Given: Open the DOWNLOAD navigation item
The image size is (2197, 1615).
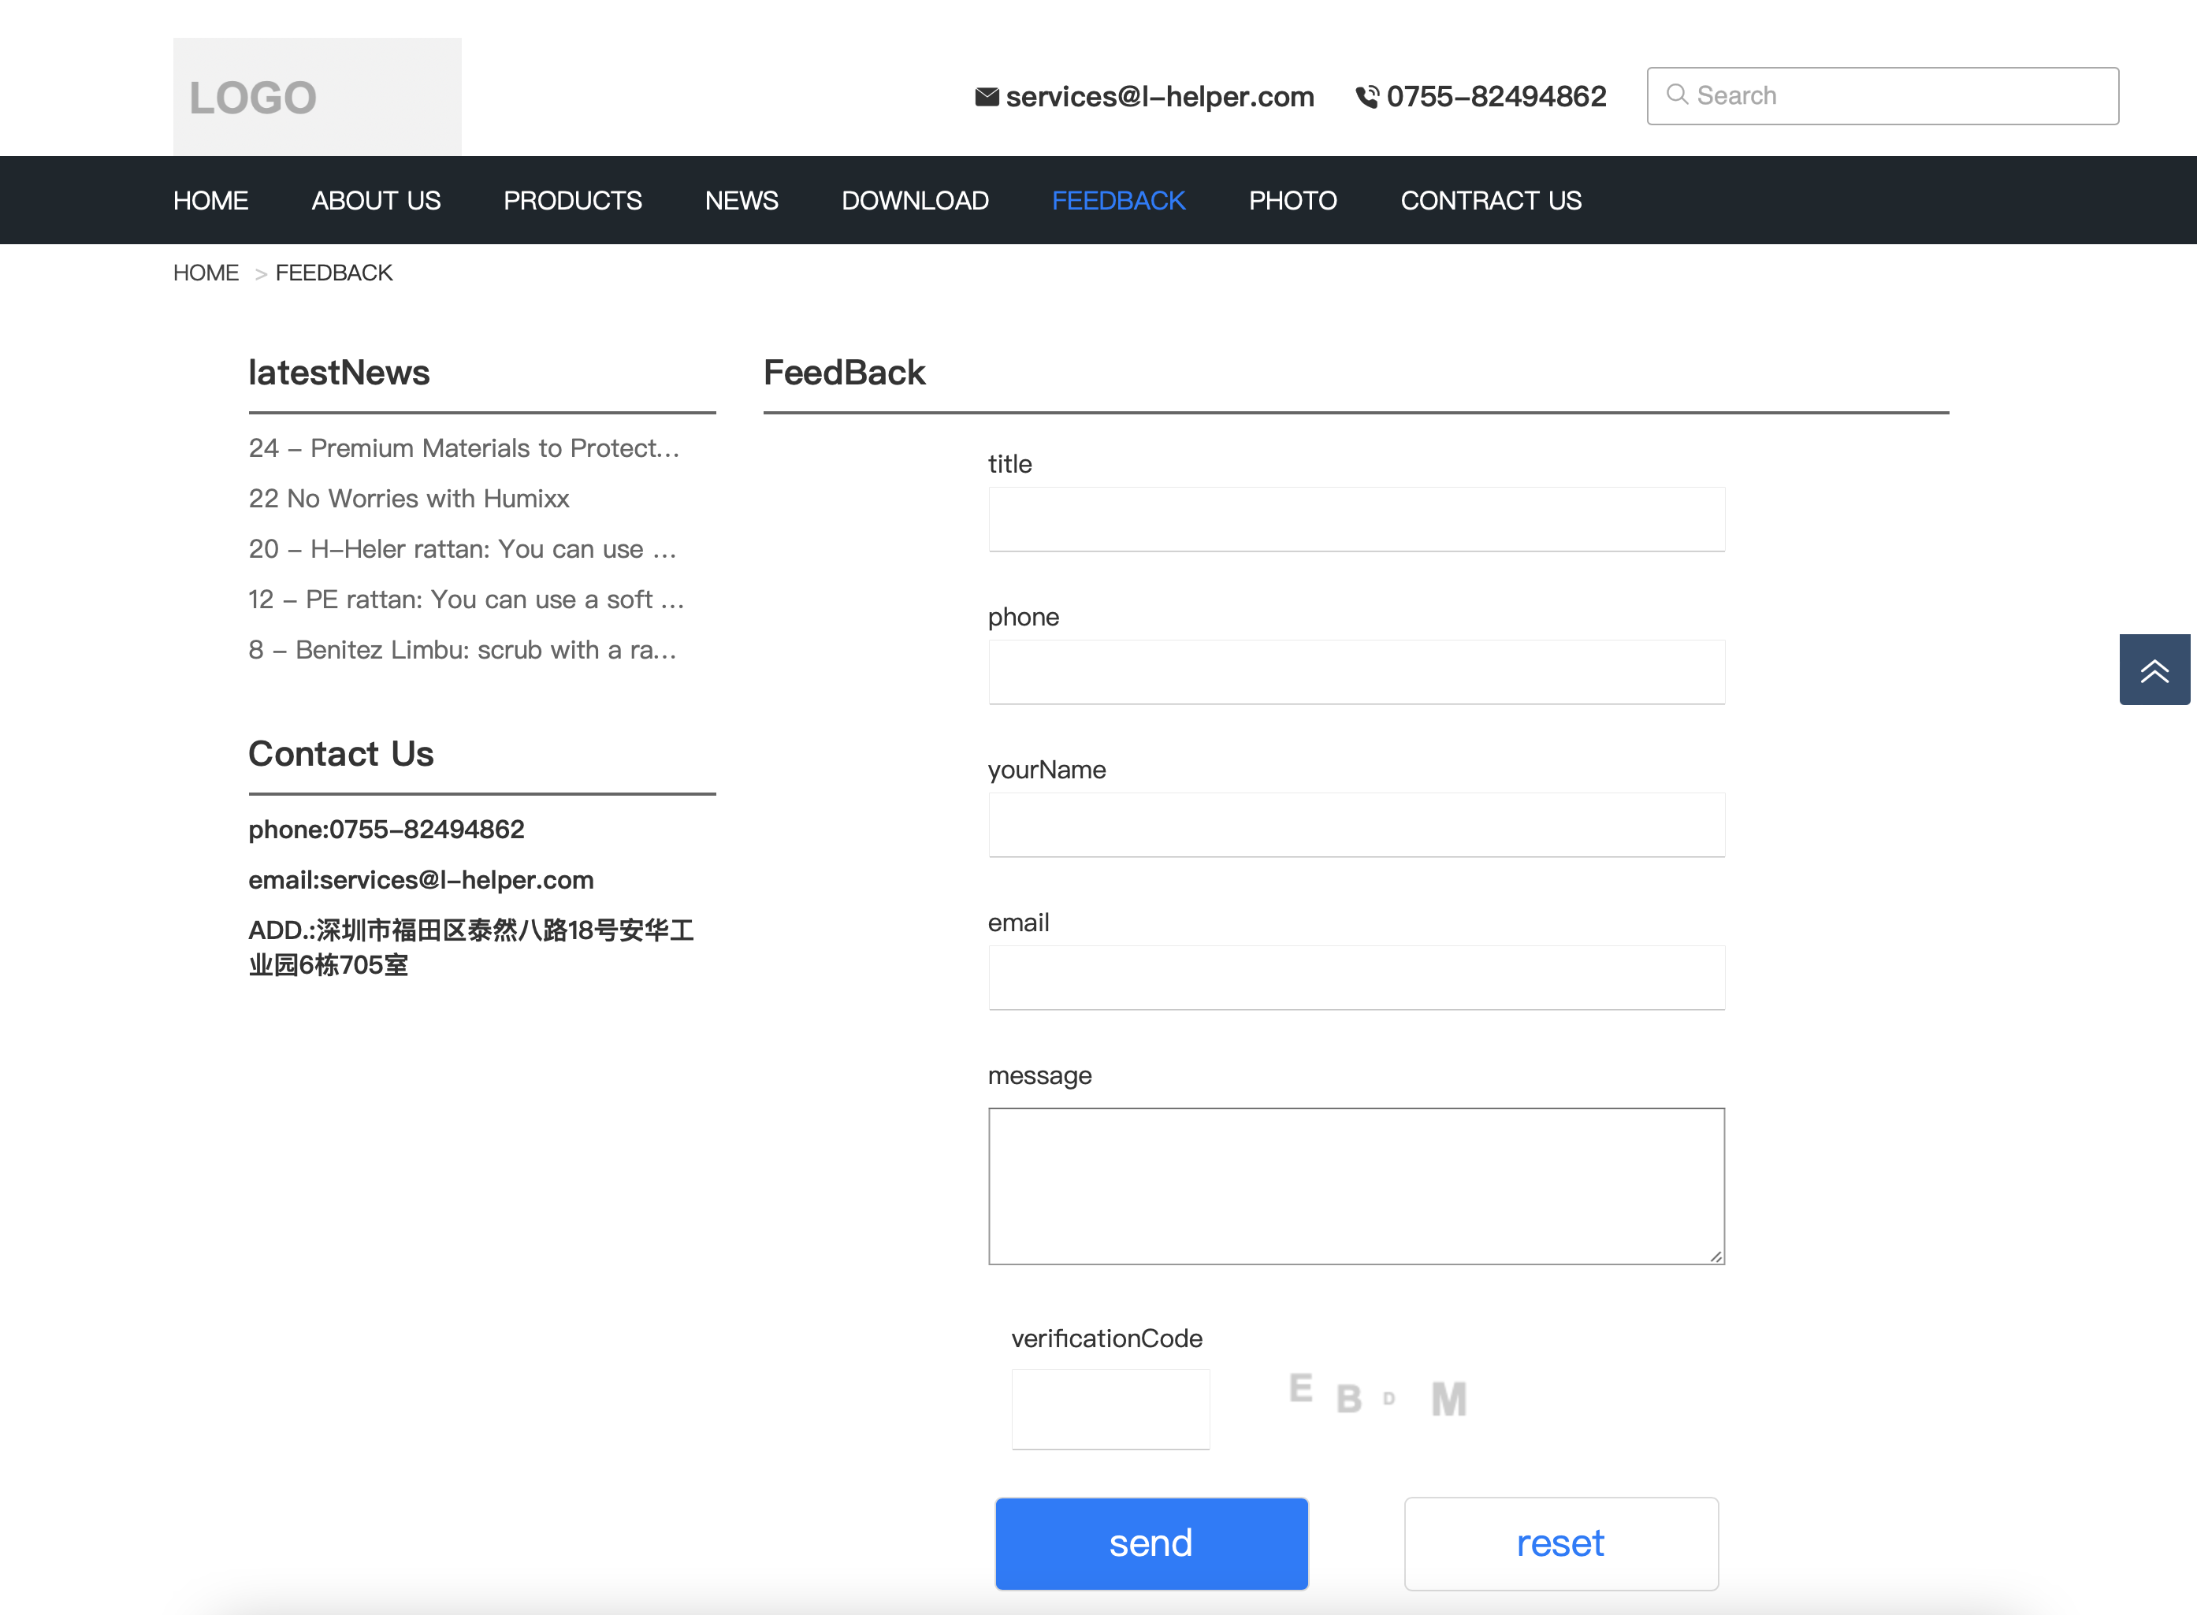Looking at the screenshot, I should [x=914, y=200].
